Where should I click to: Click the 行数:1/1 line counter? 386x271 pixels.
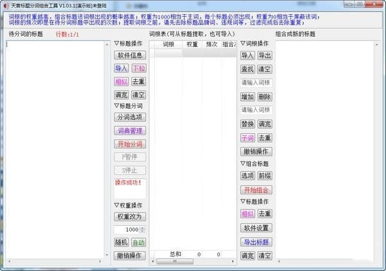pyautogui.click(x=67, y=34)
